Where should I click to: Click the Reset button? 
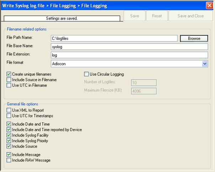point(157,16)
